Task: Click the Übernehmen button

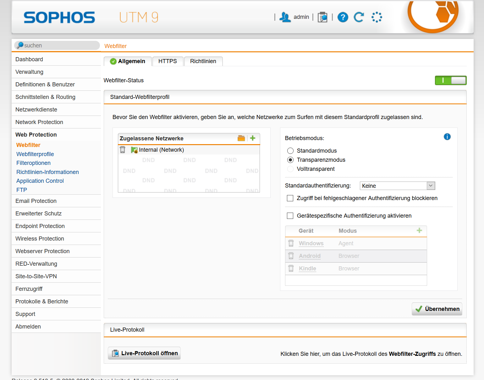Action: point(437,309)
